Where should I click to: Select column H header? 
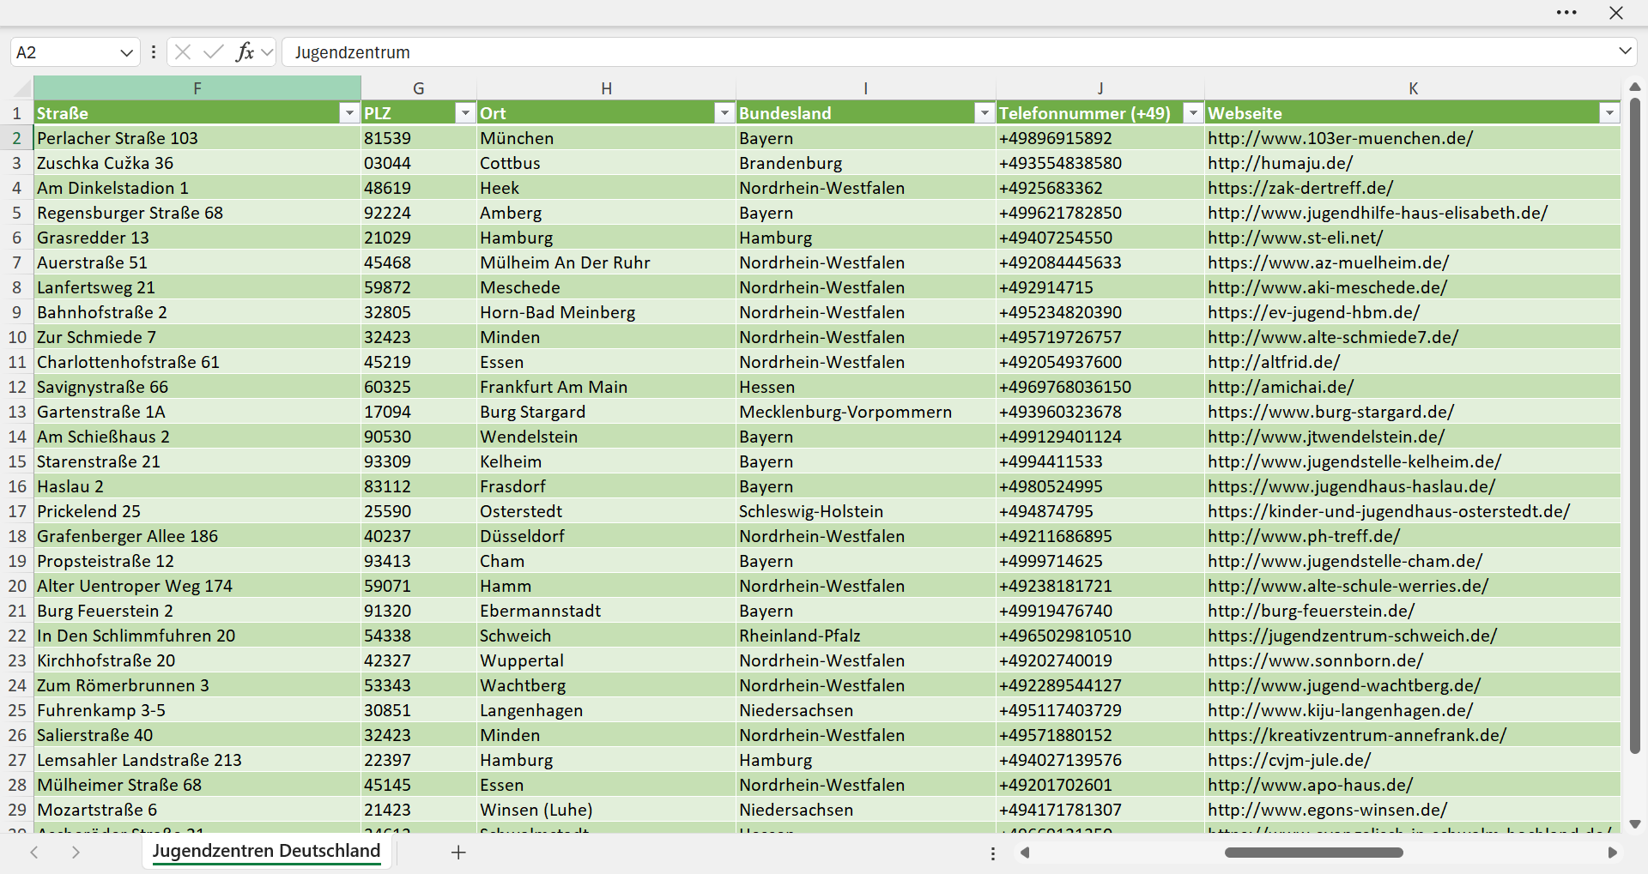coord(606,88)
